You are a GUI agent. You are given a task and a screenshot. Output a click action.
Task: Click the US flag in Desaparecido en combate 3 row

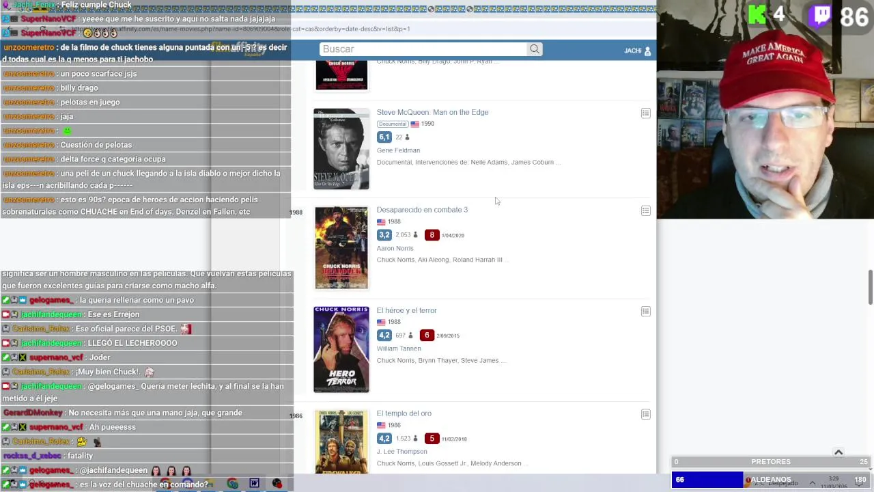[x=381, y=222]
